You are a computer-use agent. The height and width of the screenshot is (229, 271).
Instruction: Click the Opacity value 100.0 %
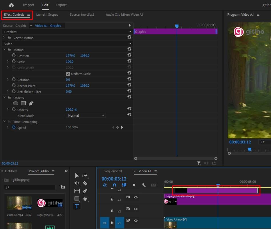(x=71, y=110)
